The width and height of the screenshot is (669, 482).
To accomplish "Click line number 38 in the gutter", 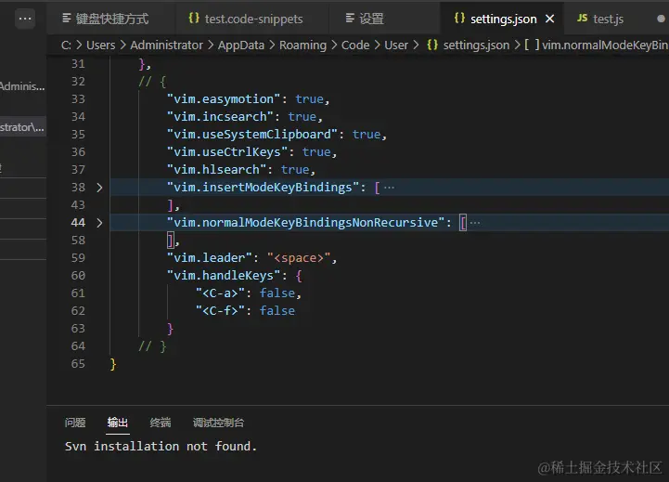I will coord(78,188).
